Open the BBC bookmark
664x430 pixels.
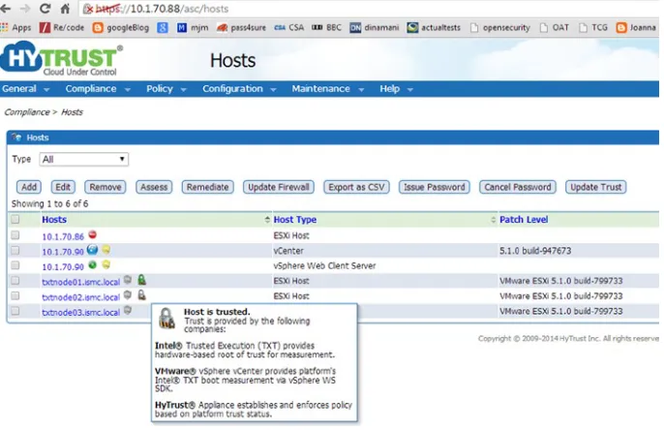point(326,28)
